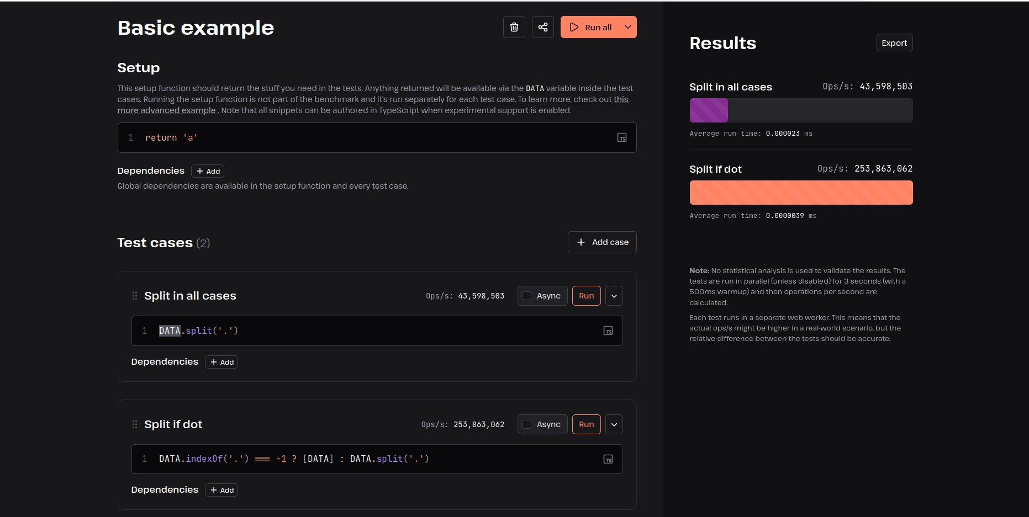This screenshot has height=517, width=1029.
Task: Select average run time 0.000023 ms
Action: [789, 134]
